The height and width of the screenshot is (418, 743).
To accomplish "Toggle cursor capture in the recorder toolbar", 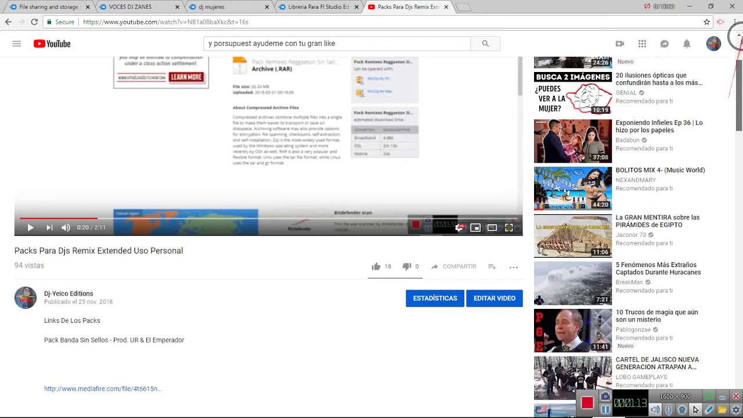I will tap(695, 410).
